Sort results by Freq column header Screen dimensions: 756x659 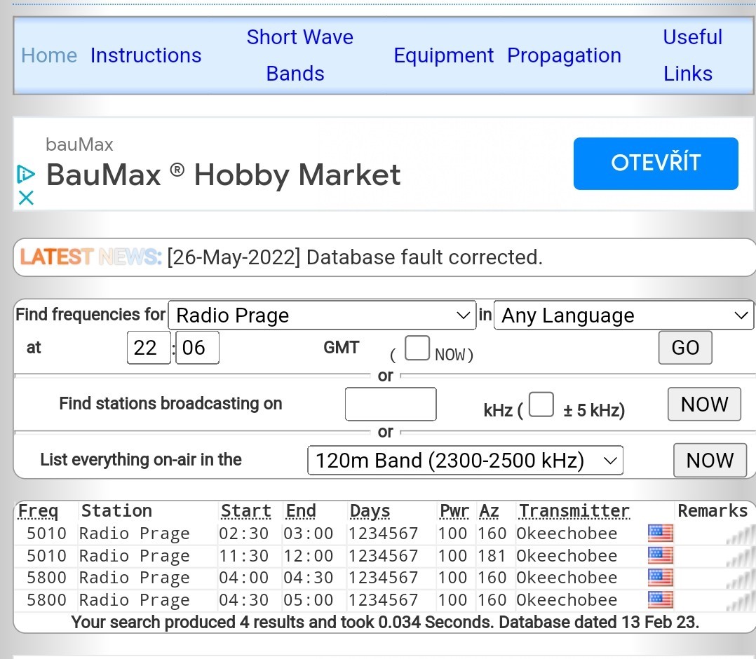coord(38,511)
